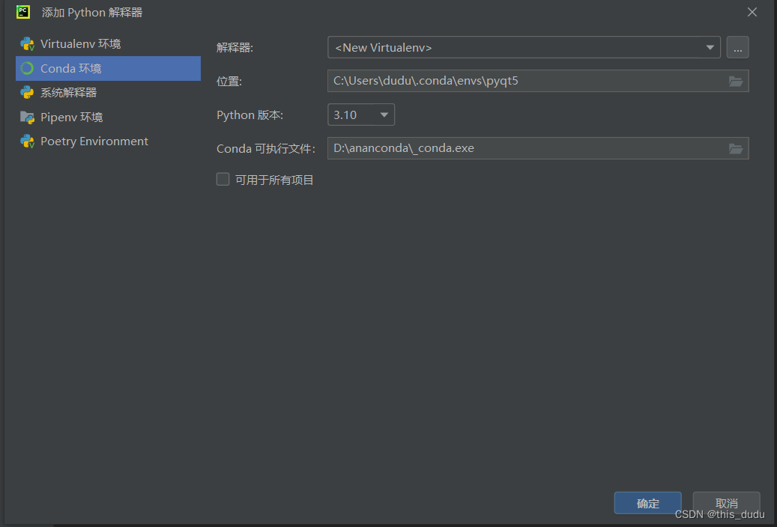Open the 解释器 dropdown showing New Virtualenv
The image size is (777, 527).
(x=710, y=47)
